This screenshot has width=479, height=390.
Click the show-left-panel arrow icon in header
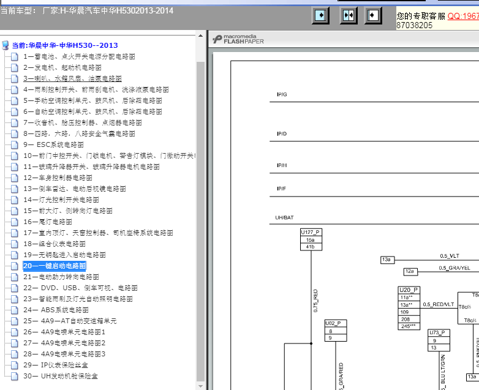[373, 15]
